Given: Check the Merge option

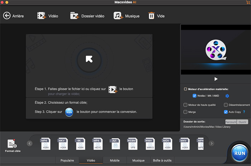Looking at the screenshot, I should click(185, 112).
